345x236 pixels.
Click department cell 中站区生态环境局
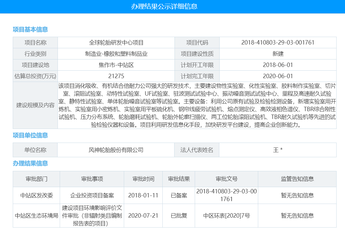coord(36,215)
